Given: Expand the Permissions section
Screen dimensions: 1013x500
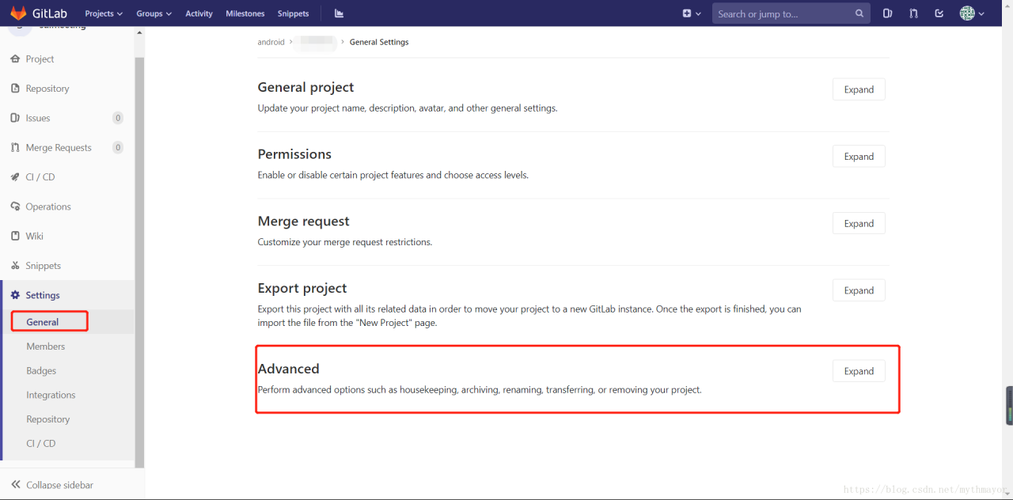Looking at the screenshot, I should click(x=859, y=157).
